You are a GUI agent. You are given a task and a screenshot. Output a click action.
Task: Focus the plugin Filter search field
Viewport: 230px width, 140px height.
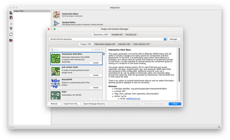click(x=71, y=50)
